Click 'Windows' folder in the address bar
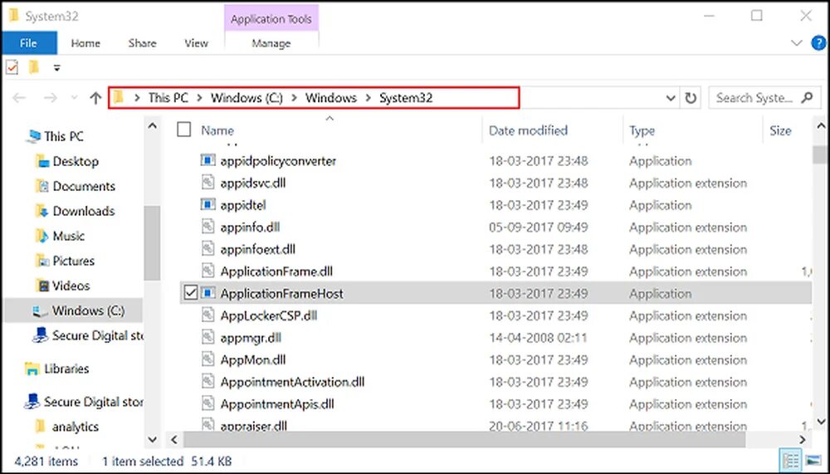830x474 pixels. 331,98
